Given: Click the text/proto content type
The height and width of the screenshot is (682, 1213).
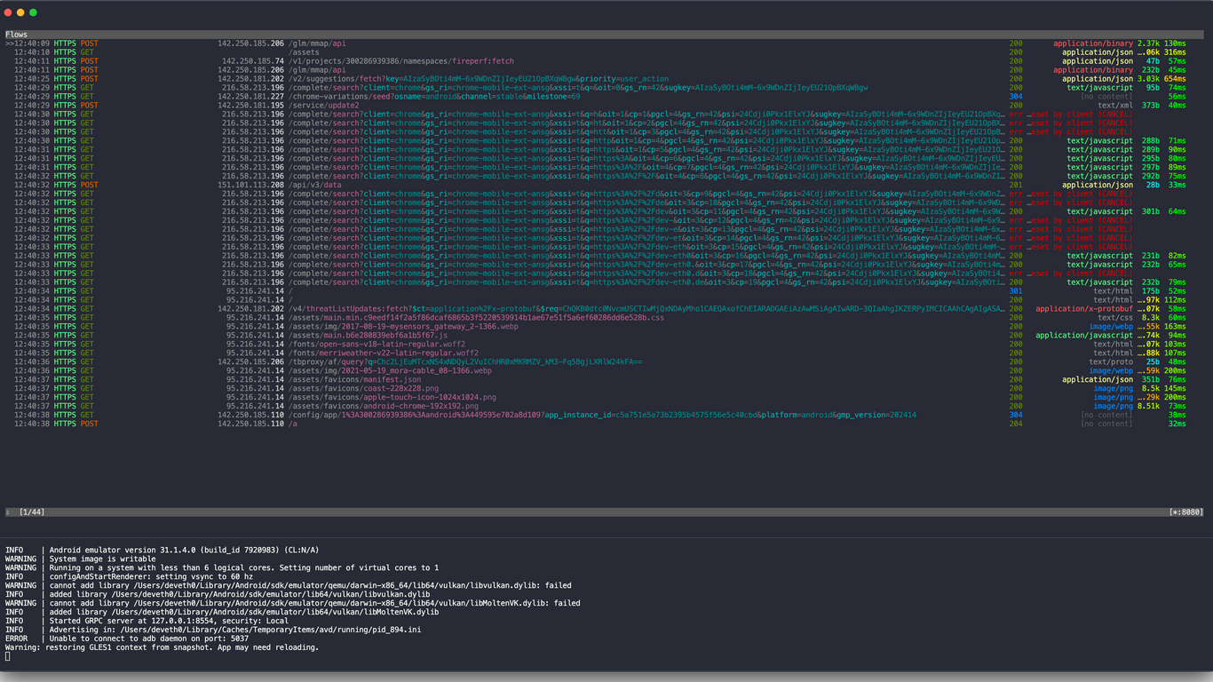Looking at the screenshot, I should 1111,361.
